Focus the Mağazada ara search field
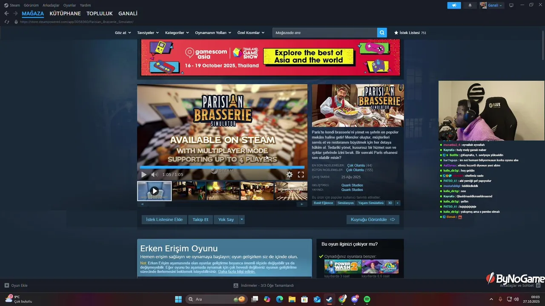This screenshot has height=306, width=545. coord(325,33)
